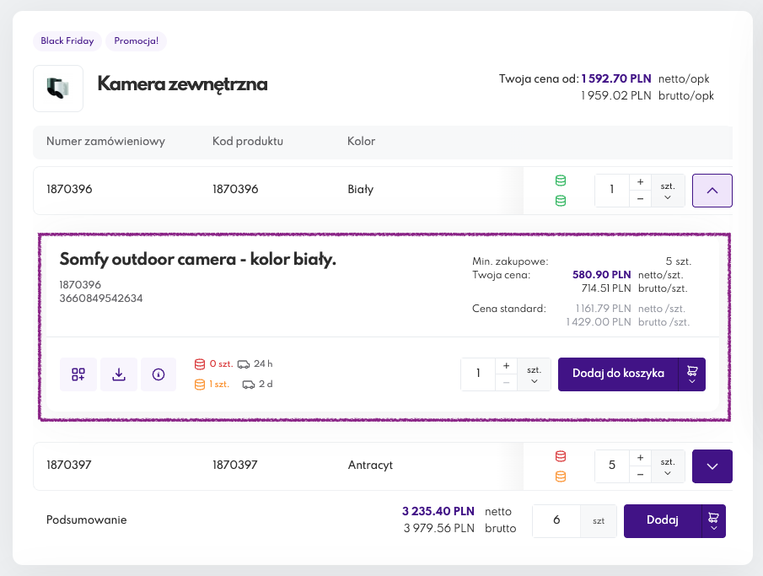Increase quantity in Somfy detail panel
This screenshot has height=576, width=763.
(507, 366)
